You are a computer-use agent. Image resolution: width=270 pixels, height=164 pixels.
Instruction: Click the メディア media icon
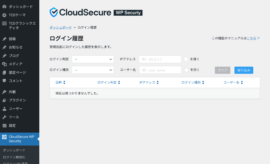(4, 64)
